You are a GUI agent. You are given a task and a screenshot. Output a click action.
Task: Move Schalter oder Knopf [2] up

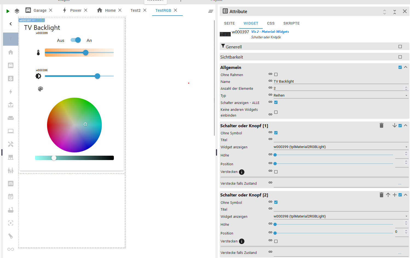388,195
